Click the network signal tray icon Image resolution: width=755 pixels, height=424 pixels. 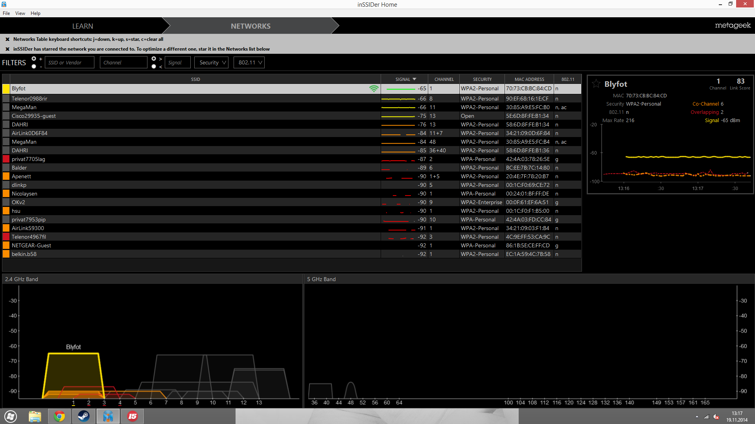coord(706,417)
